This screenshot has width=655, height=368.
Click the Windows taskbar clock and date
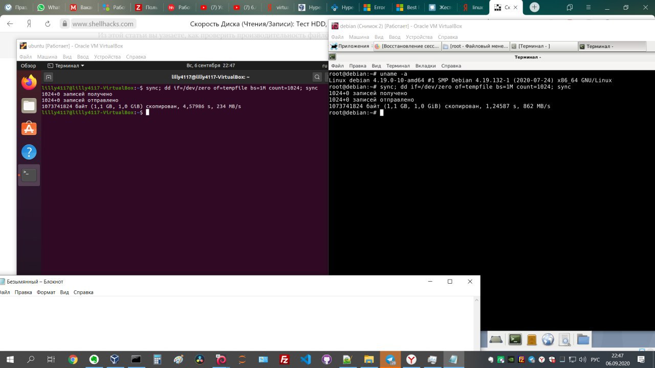[618, 359]
